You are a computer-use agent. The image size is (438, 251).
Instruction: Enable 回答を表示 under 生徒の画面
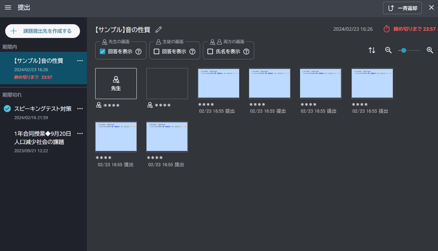(x=157, y=51)
